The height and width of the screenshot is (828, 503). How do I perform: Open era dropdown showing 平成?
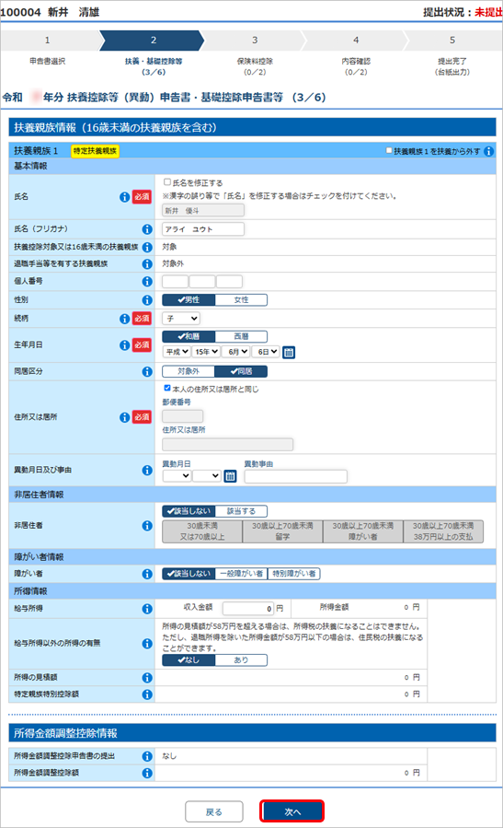coord(177,352)
